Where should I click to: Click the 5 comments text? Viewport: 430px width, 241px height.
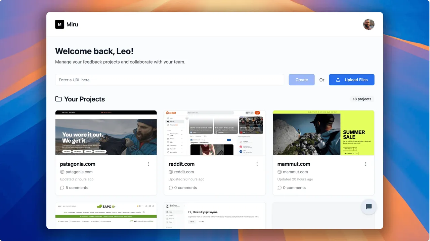point(77,188)
